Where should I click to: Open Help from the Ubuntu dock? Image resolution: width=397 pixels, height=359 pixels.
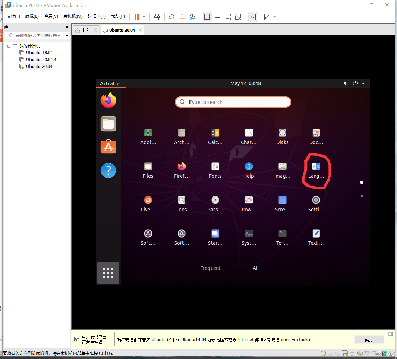tap(108, 170)
